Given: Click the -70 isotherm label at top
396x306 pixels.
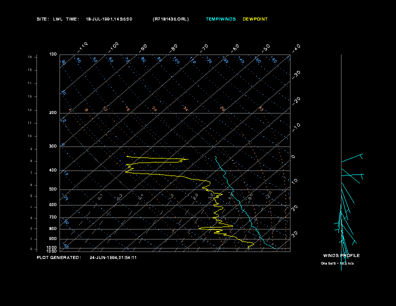Looking at the screenshot, I should pyautogui.click(x=204, y=48).
